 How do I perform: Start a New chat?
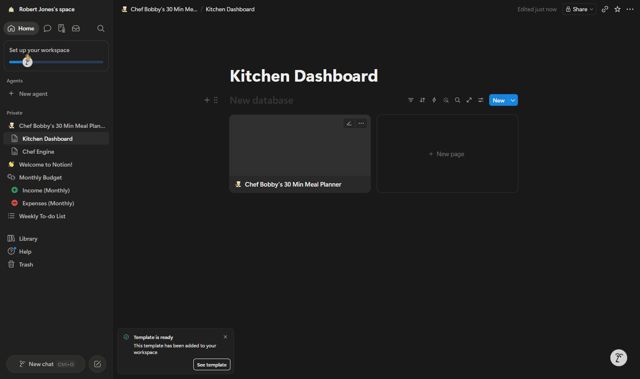(46, 364)
